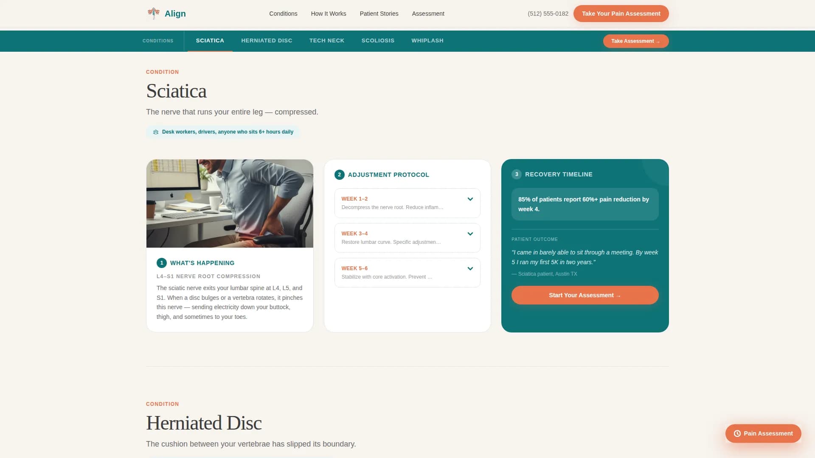Select the step 3 circle beside Recovery Timeline
Image resolution: width=815 pixels, height=458 pixels.
click(517, 174)
